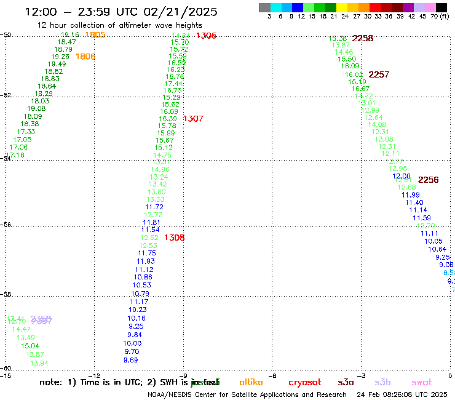Click the lavender 's3b' legend label
The width and height of the screenshot is (455, 400).
pos(382,382)
